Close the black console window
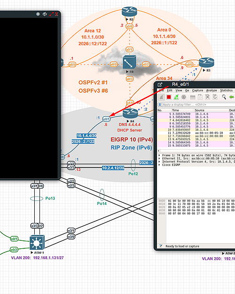Image resolution: width=235 pixels, height=294 pixels. coord(56,14)
